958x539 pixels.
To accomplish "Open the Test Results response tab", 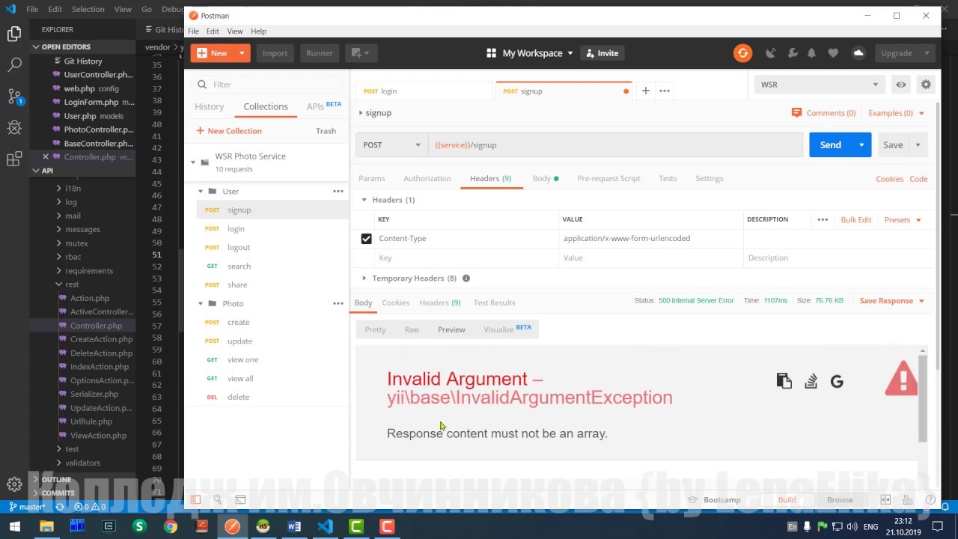I will [x=494, y=302].
